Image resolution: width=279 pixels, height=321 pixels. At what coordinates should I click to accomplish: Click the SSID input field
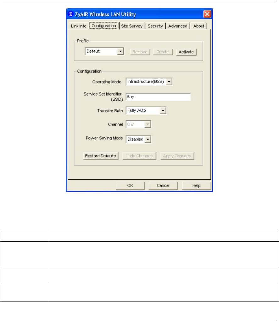(158, 97)
